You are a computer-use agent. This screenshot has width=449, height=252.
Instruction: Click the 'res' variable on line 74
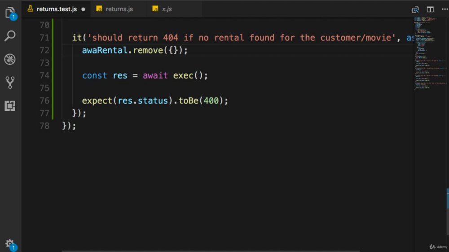(120, 75)
